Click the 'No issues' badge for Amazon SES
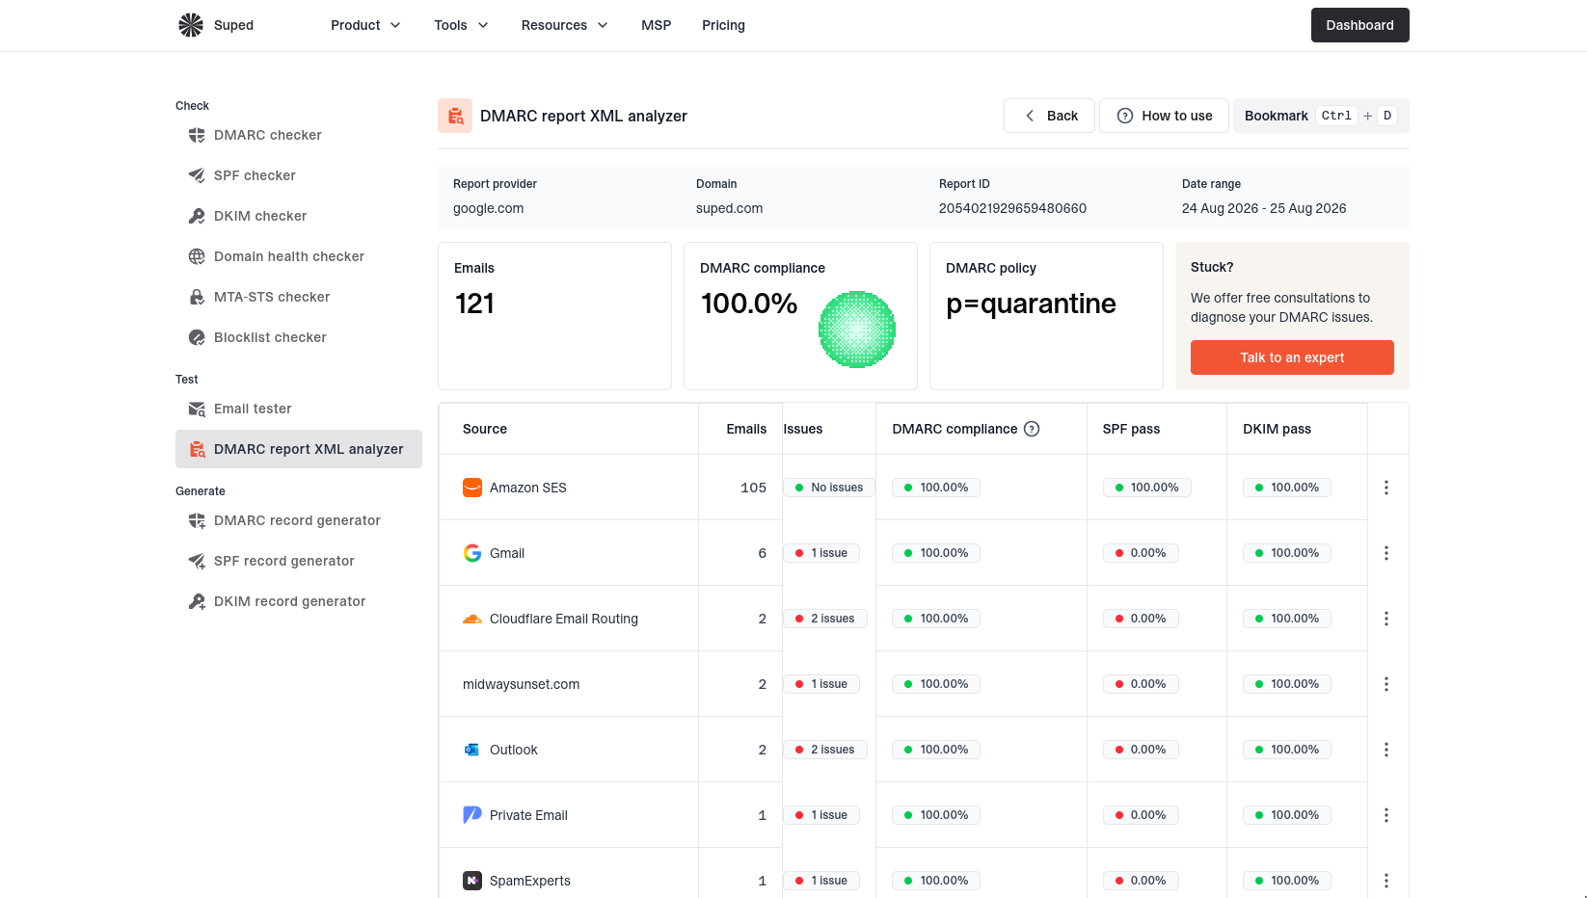The image size is (1587, 898). (829, 488)
